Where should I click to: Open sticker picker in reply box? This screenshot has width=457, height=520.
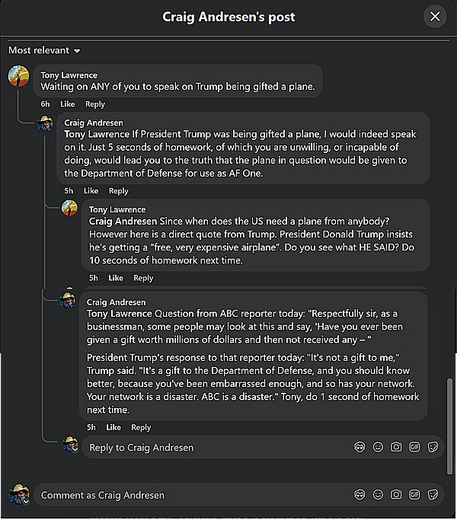(x=433, y=447)
